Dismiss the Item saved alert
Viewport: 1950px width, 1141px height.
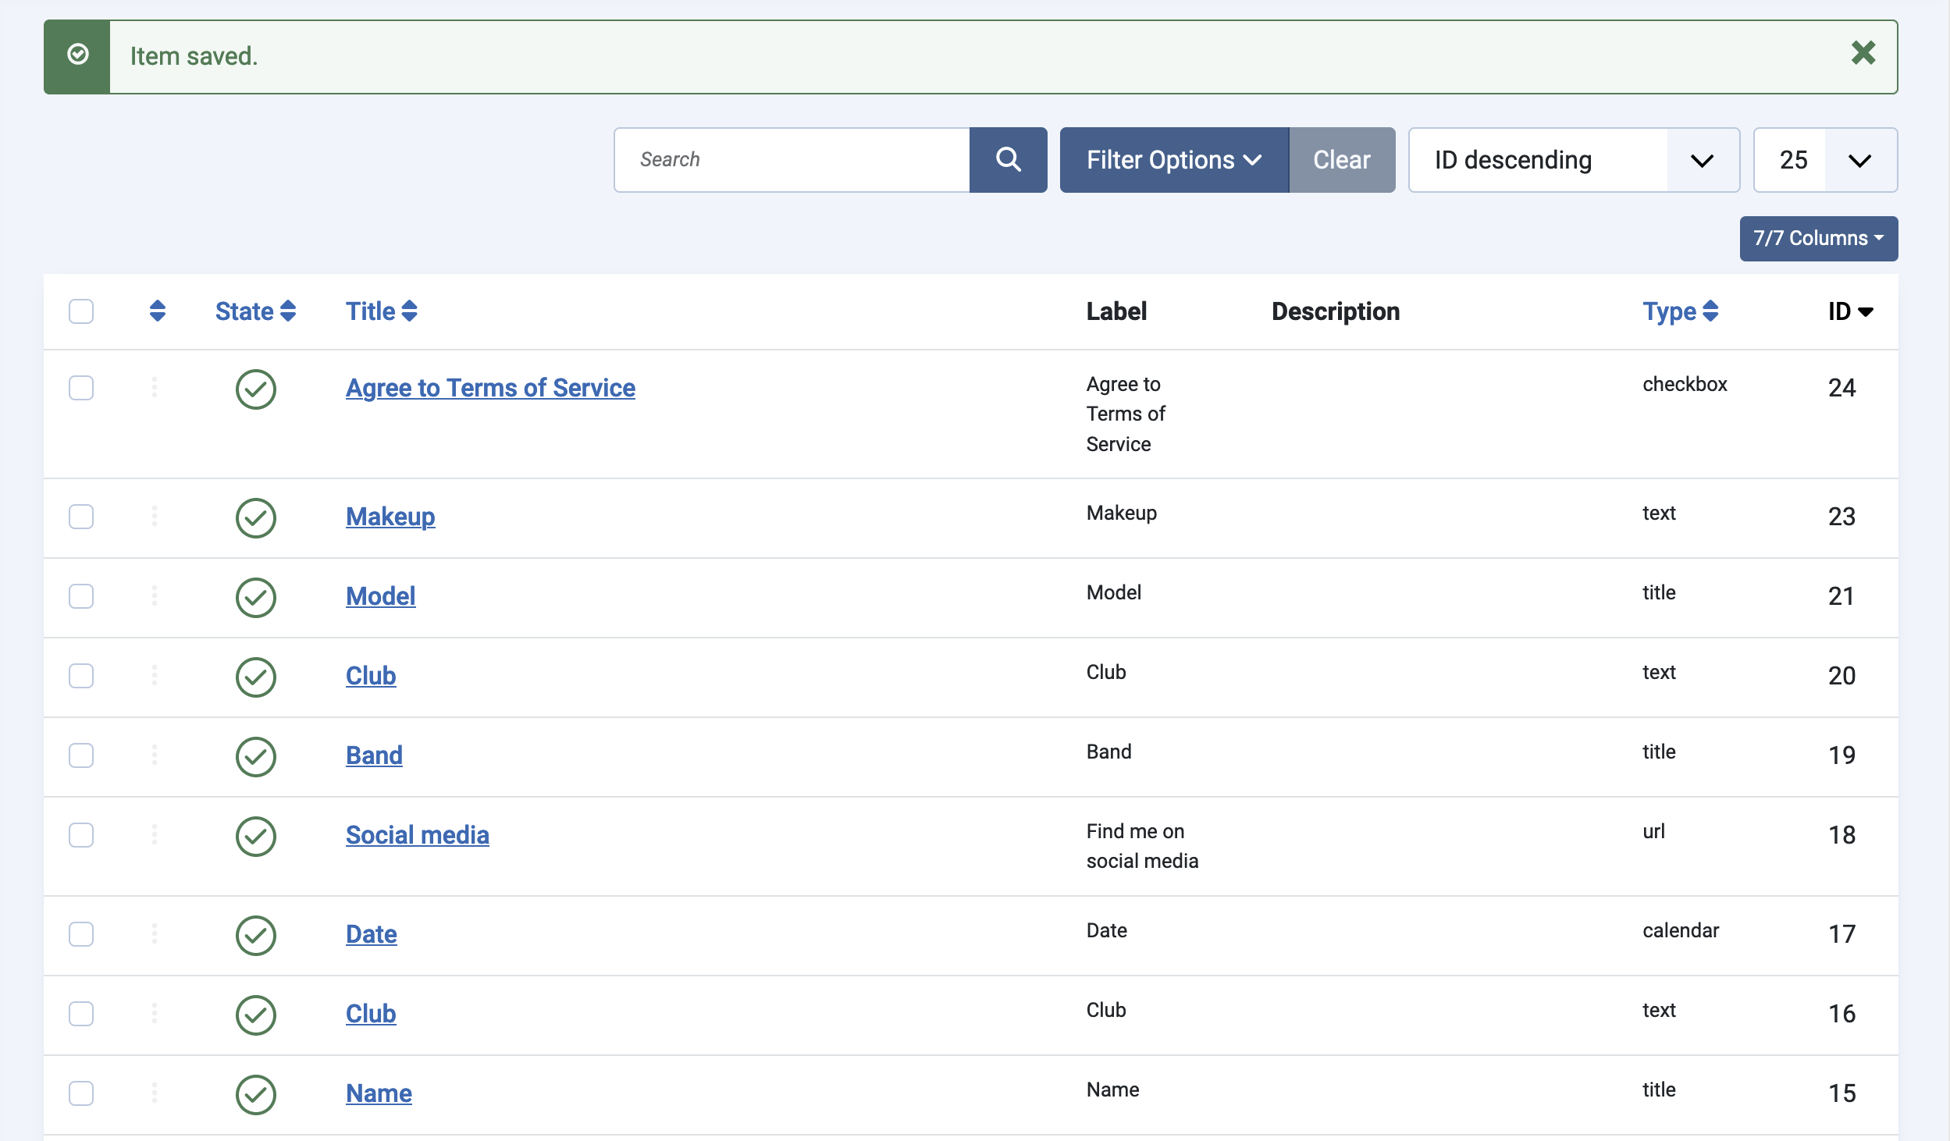tap(1863, 53)
